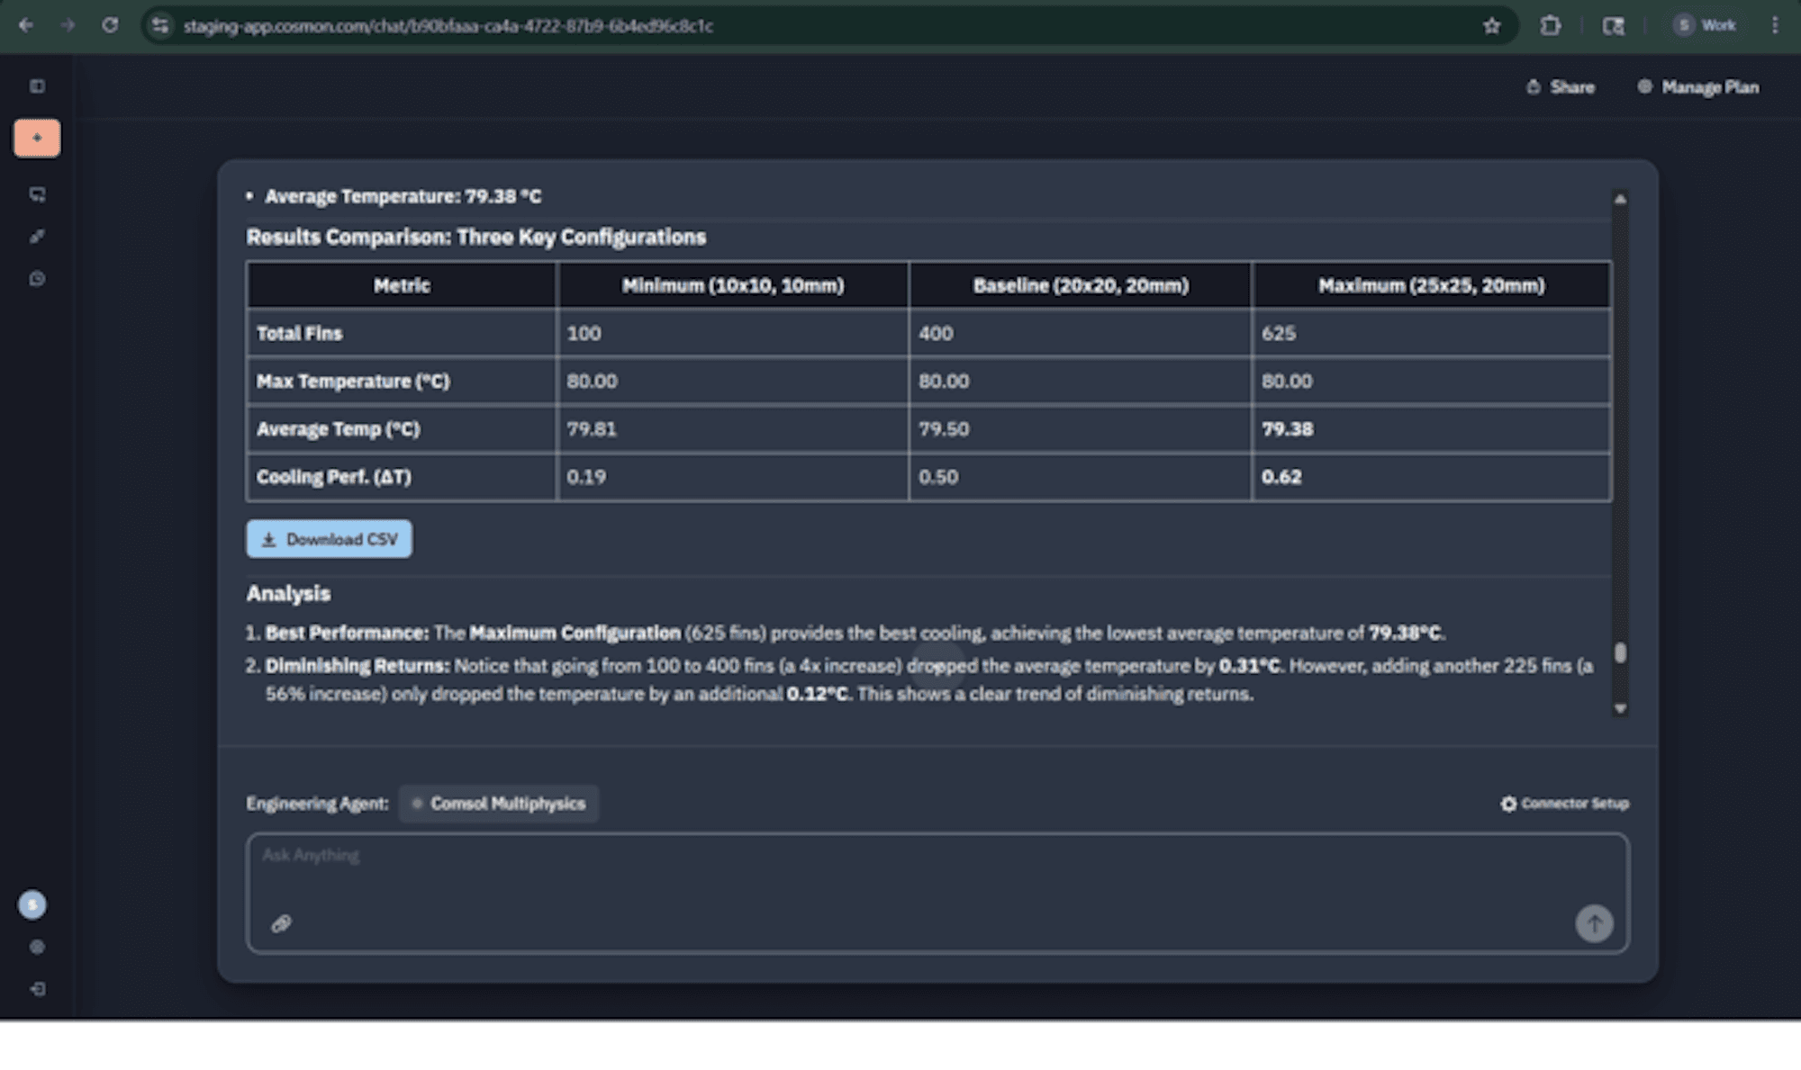1801x1070 pixels.
Task: Click Download CSV button
Action: point(330,539)
